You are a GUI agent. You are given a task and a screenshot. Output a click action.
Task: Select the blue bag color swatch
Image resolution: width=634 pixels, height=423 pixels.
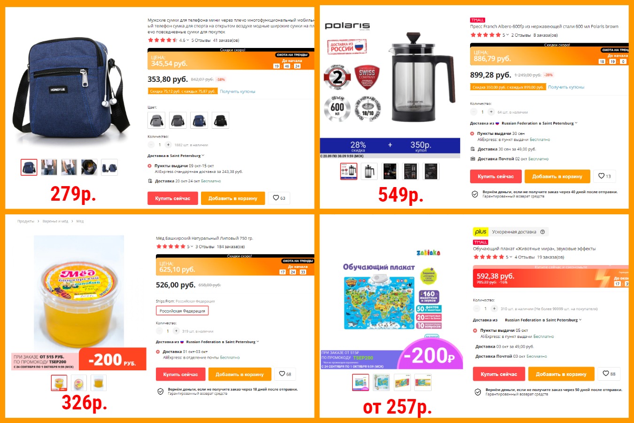199,121
